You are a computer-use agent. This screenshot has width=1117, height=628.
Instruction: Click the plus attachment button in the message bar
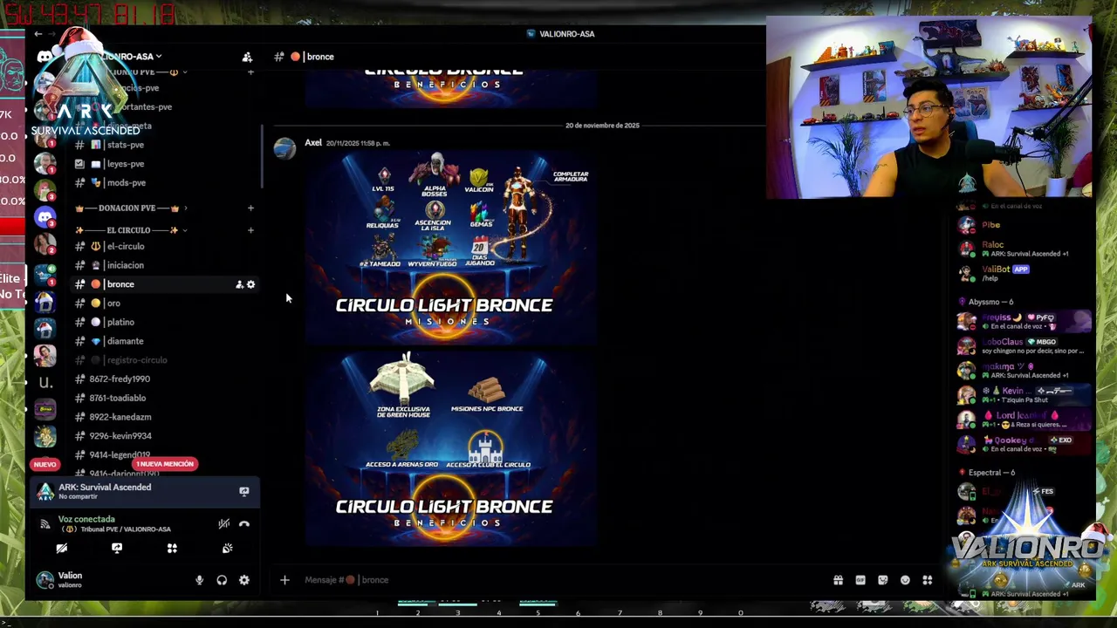[284, 580]
